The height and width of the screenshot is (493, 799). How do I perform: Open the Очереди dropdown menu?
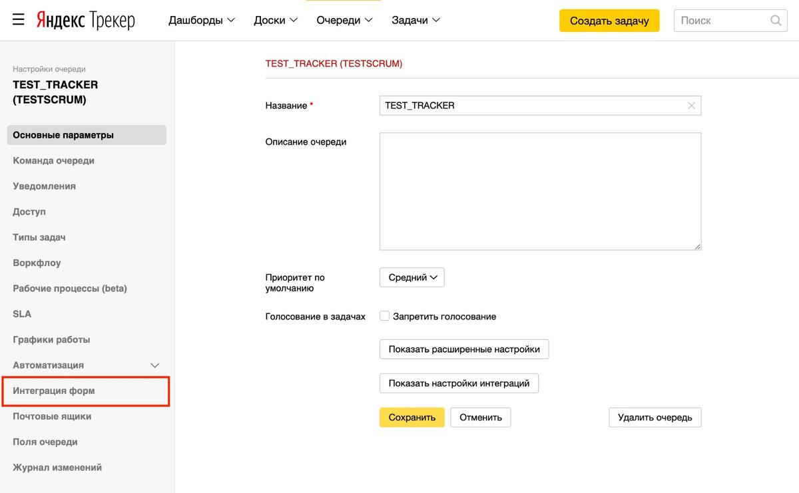344,20
